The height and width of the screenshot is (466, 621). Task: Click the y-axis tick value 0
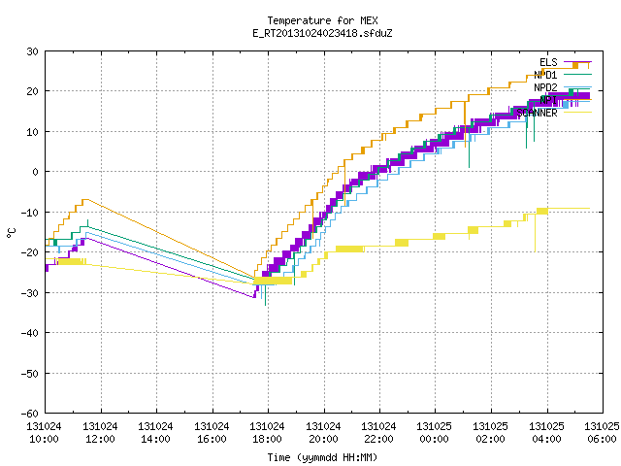[x=36, y=172]
